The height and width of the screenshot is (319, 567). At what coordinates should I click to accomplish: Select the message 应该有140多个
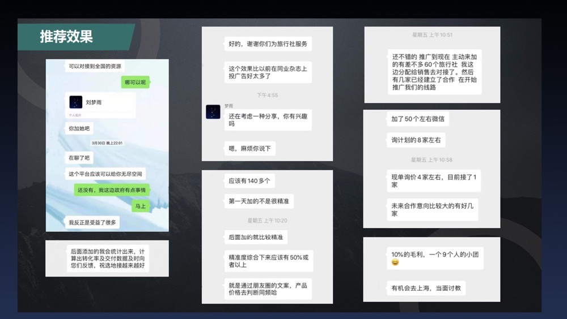(249, 181)
